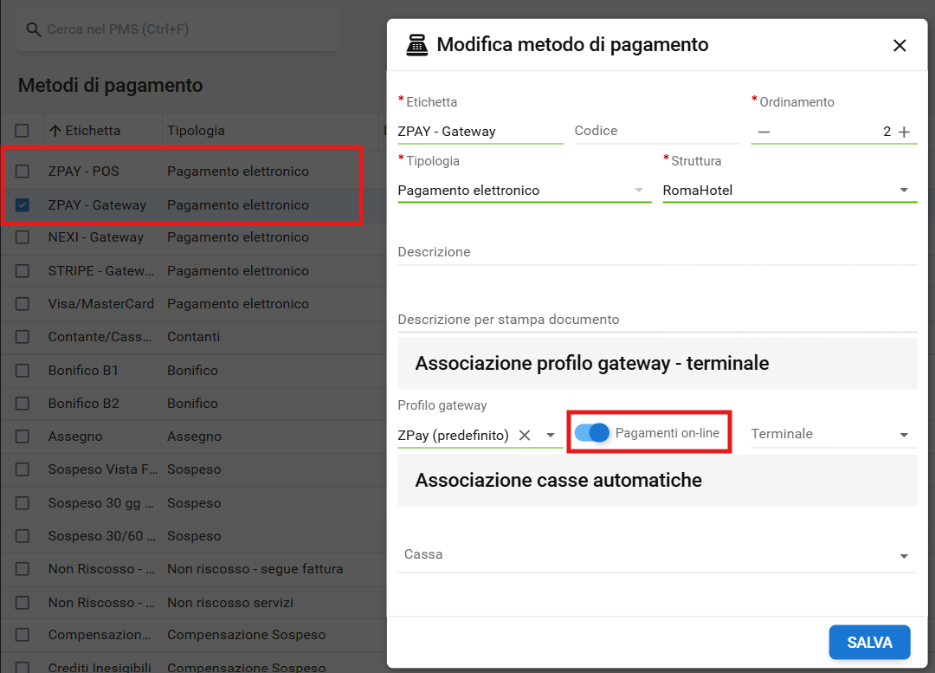Screen dimensions: 935x673
Task: Open the Struttura dropdown
Action: pyautogui.click(x=903, y=191)
